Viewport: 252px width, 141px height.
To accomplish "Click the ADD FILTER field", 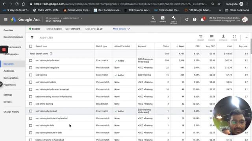I will point(46,38).
